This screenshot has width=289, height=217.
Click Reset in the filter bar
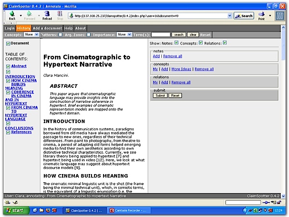[205, 35]
